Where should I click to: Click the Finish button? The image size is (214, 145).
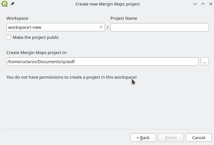[x=171, y=138]
